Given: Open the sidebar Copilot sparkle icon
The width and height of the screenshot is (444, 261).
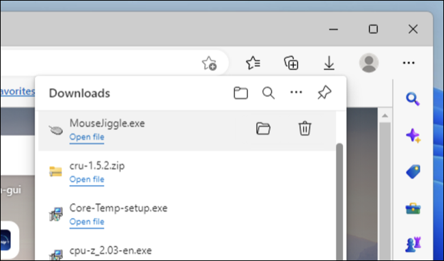Looking at the screenshot, I should click(413, 135).
